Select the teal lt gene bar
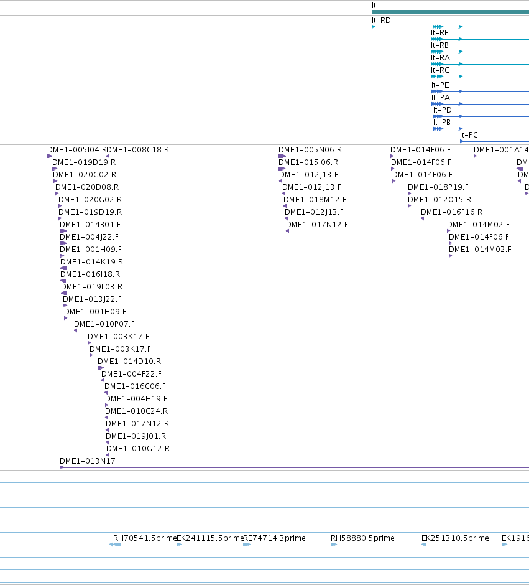This screenshot has height=585, width=529. coord(451,12)
